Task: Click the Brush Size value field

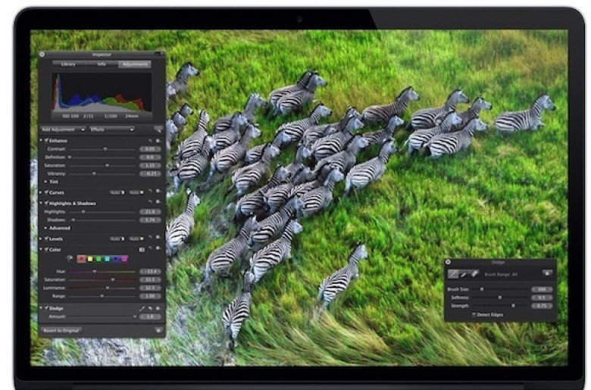Action: pyautogui.click(x=543, y=289)
